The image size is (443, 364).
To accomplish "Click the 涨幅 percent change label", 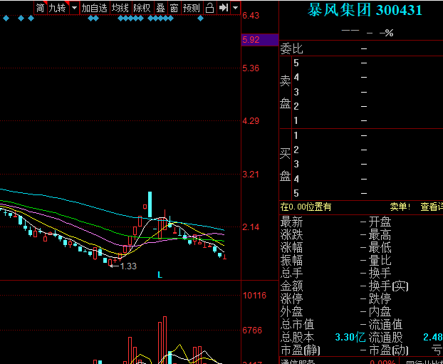I will click(291, 248).
